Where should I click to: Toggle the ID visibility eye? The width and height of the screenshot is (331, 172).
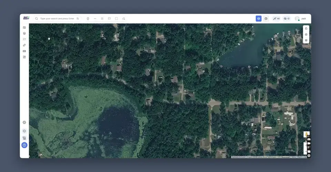(x=287, y=19)
